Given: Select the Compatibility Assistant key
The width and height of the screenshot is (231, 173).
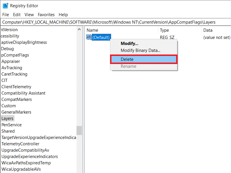Looking at the screenshot, I should point(23,93).
